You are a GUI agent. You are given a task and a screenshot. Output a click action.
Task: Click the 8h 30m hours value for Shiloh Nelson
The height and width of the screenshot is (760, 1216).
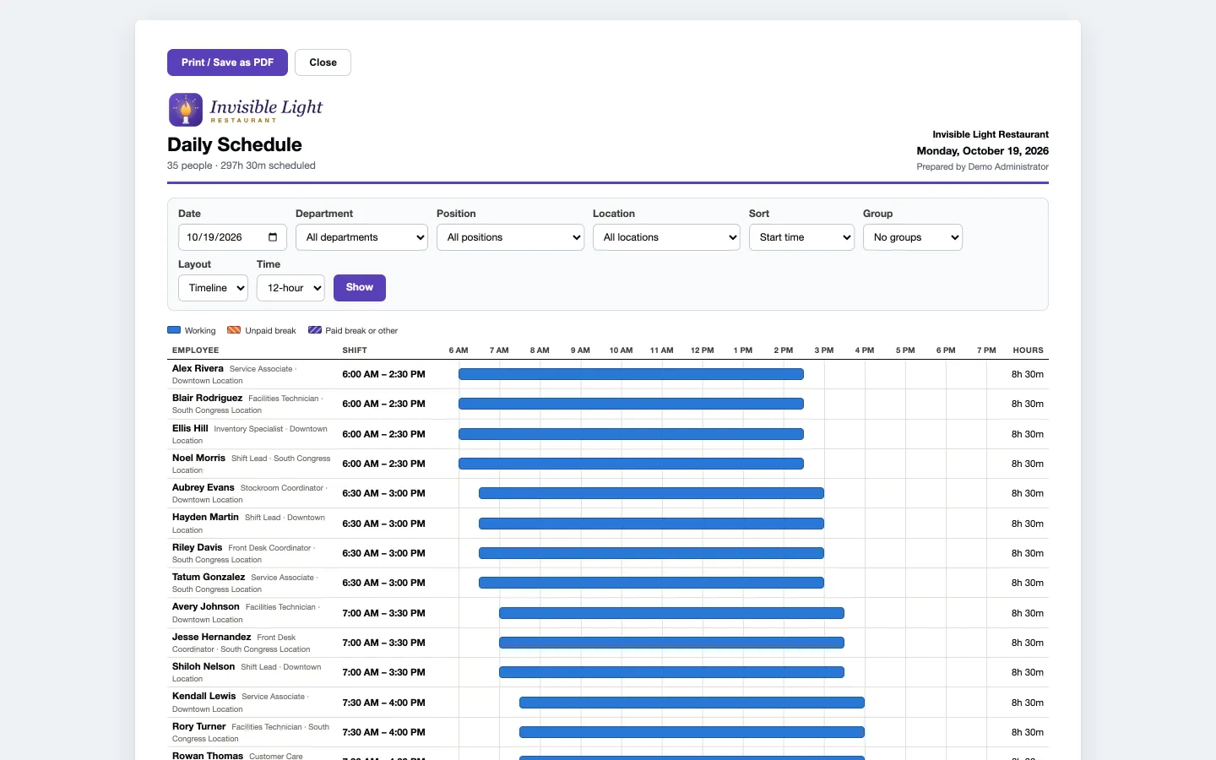pyautogui.click(x=1028, y=672)
